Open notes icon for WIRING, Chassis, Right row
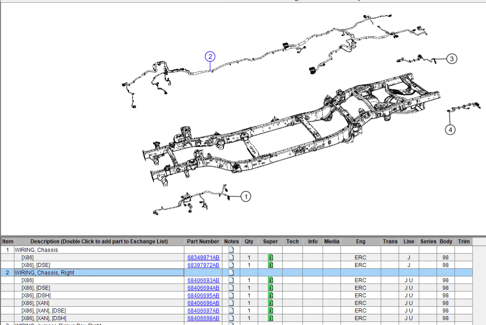 [x=231, y=272]
